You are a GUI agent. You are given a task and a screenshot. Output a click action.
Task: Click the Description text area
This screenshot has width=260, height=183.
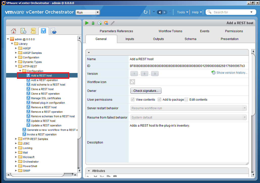(188, 142)
